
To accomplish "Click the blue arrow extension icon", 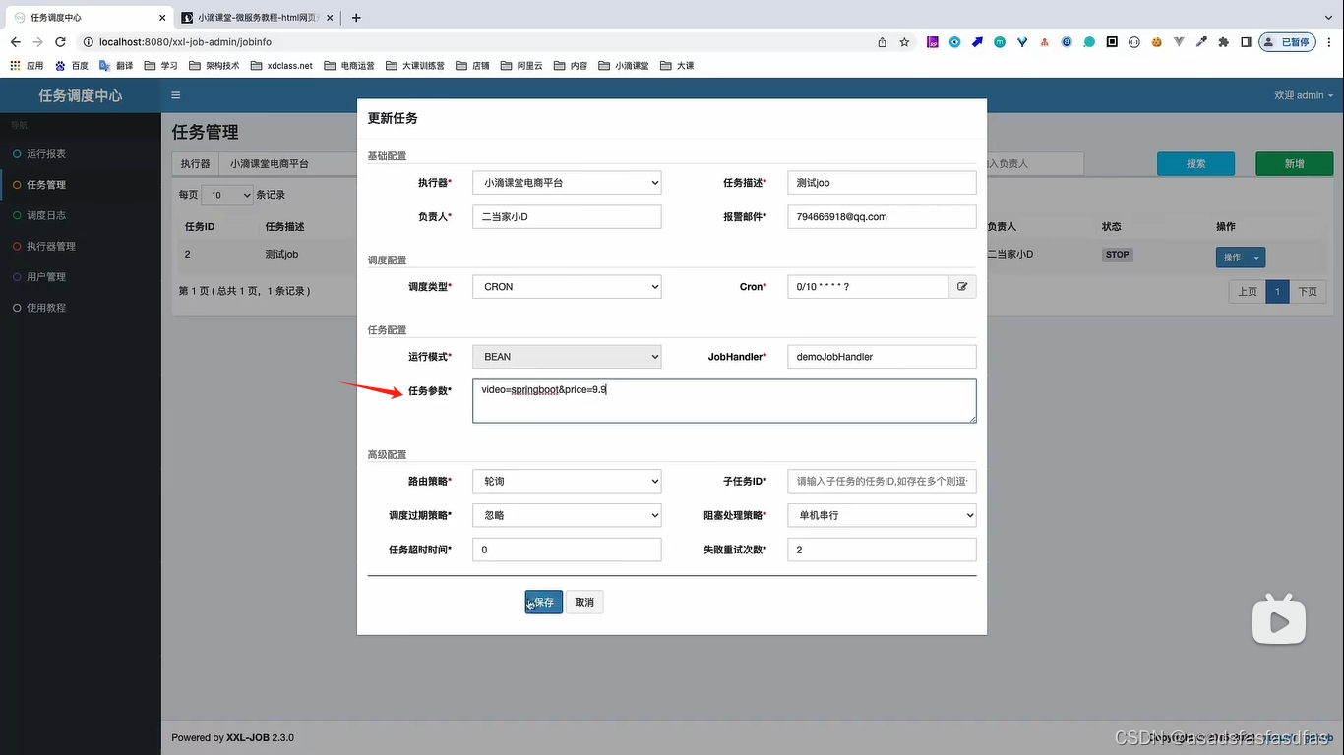I will 977,42.
